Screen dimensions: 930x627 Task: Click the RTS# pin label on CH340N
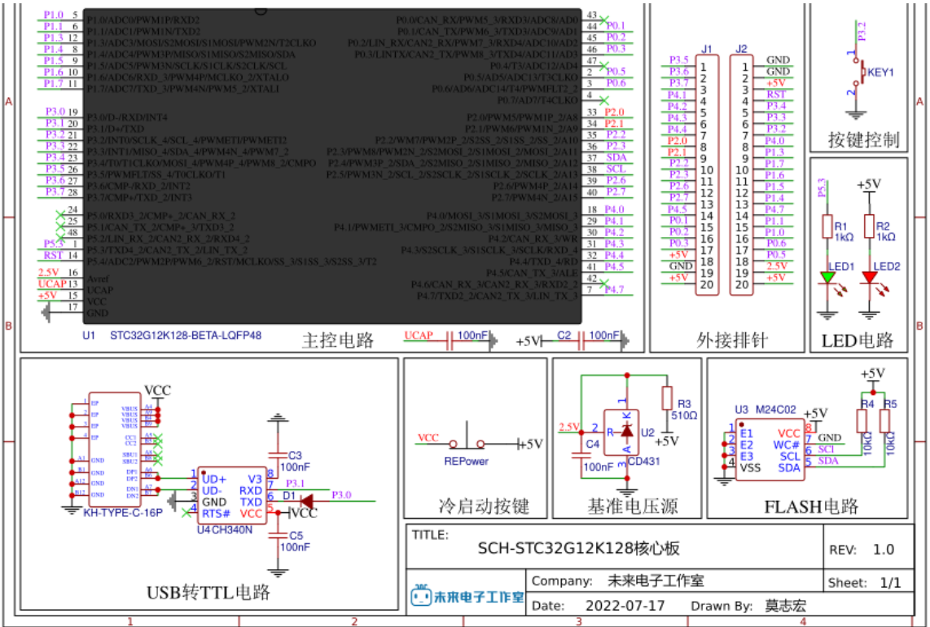(x=216, y=513)
